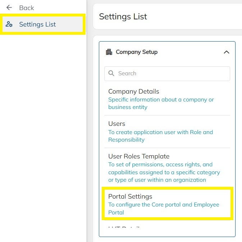
Task: Select Settings List in the sidebar
Action: pos(37,24)
